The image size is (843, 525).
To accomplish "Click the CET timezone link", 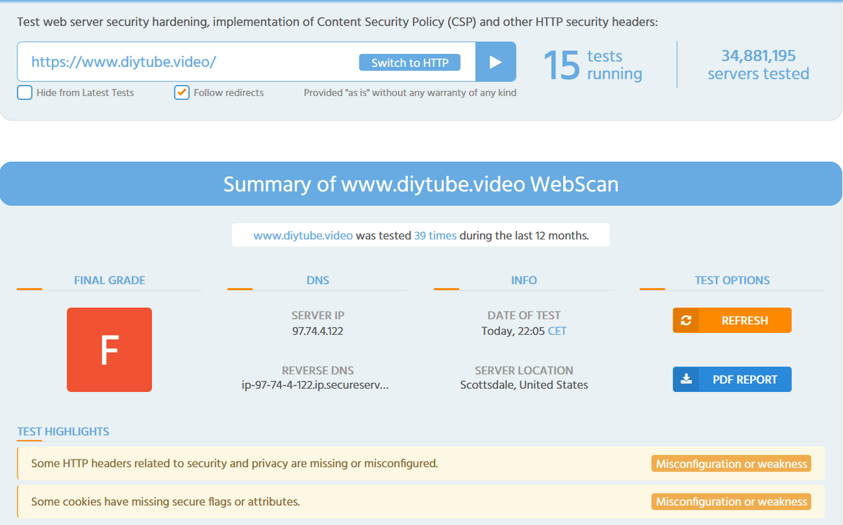I will [x=557, y=331].
